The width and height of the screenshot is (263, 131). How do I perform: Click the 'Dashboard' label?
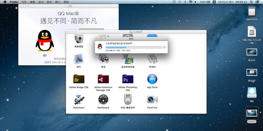[x=103, y=108]
